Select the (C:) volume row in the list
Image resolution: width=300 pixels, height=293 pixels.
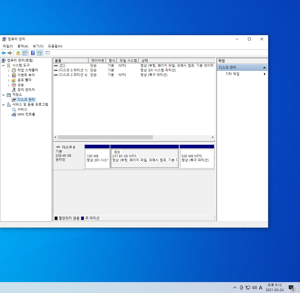click(134, 66)
